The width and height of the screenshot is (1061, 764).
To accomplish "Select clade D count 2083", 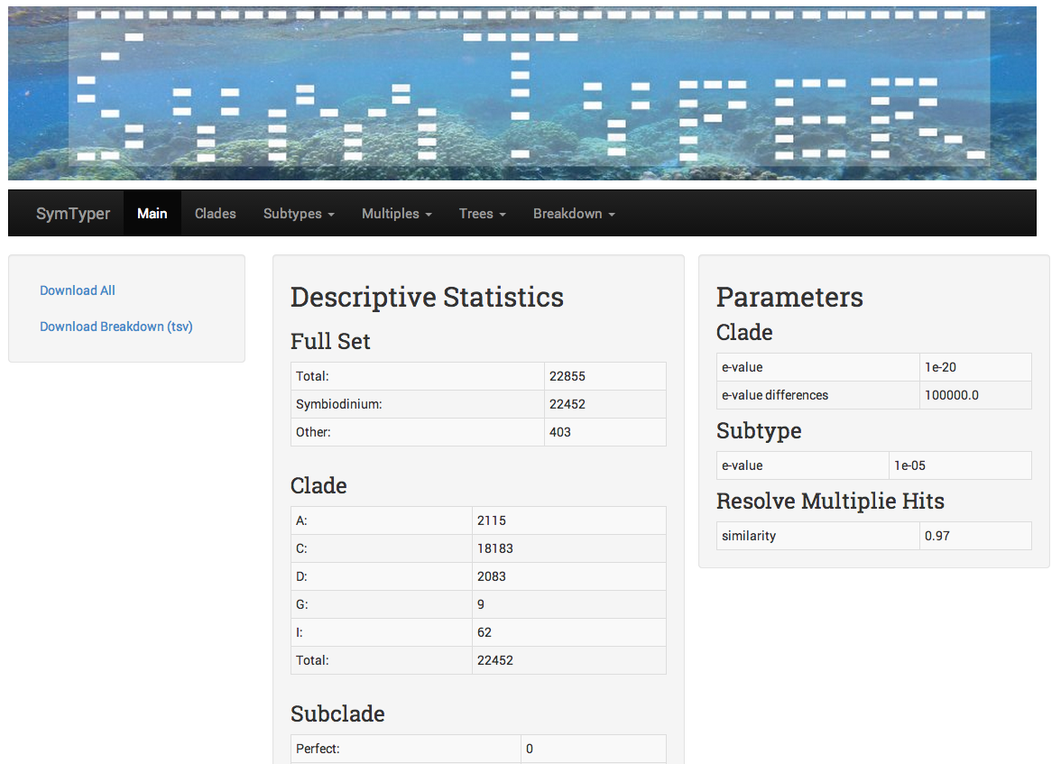I will point(491,576).
